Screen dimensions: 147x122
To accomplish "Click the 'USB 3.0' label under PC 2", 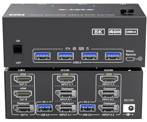I will [87, 115].
